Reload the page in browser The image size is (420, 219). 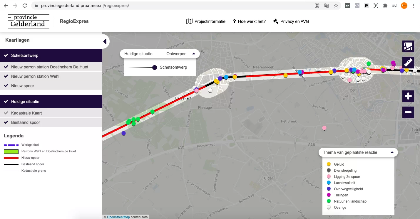pyautogui.click(x=25, y=6)
